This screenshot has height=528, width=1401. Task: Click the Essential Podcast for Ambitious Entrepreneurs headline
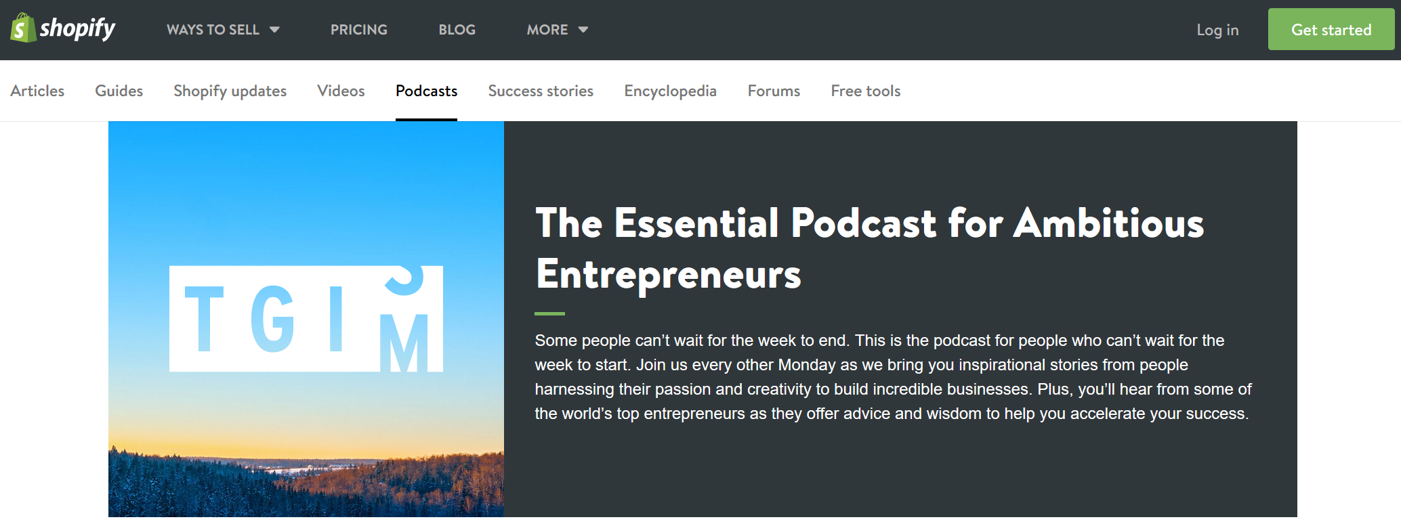pyautogui.click(x=870, y=248)
